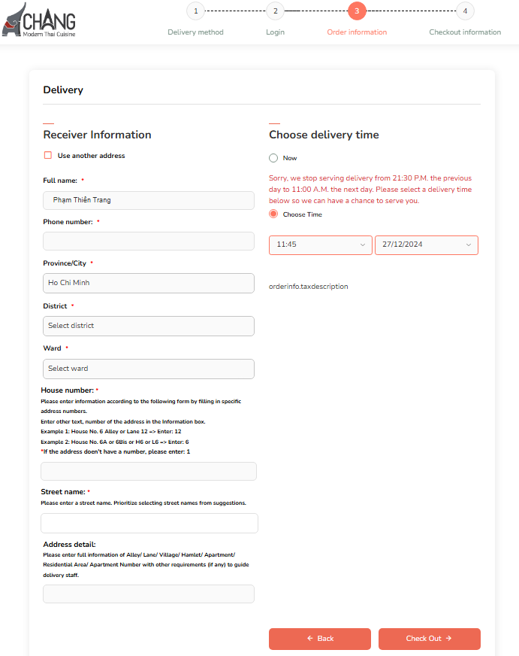Open the Province/City dropdown showing Ho Chi Minh

coord(149,283)
